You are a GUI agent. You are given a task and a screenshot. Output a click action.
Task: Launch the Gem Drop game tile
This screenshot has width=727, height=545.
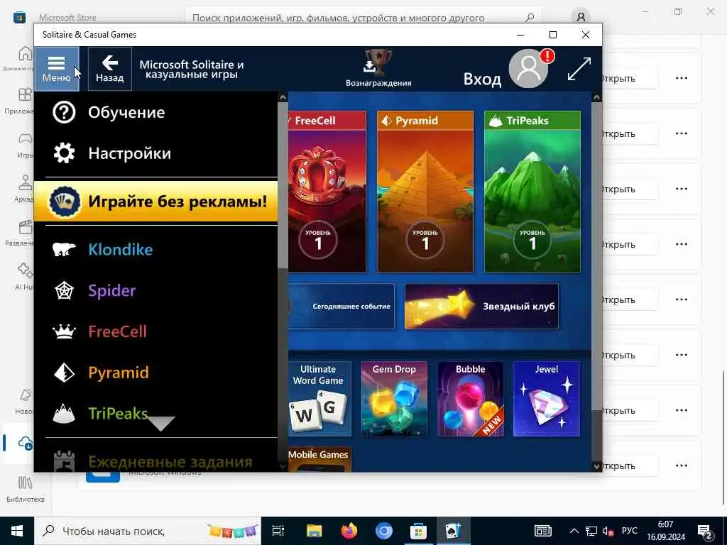point(394,399)
